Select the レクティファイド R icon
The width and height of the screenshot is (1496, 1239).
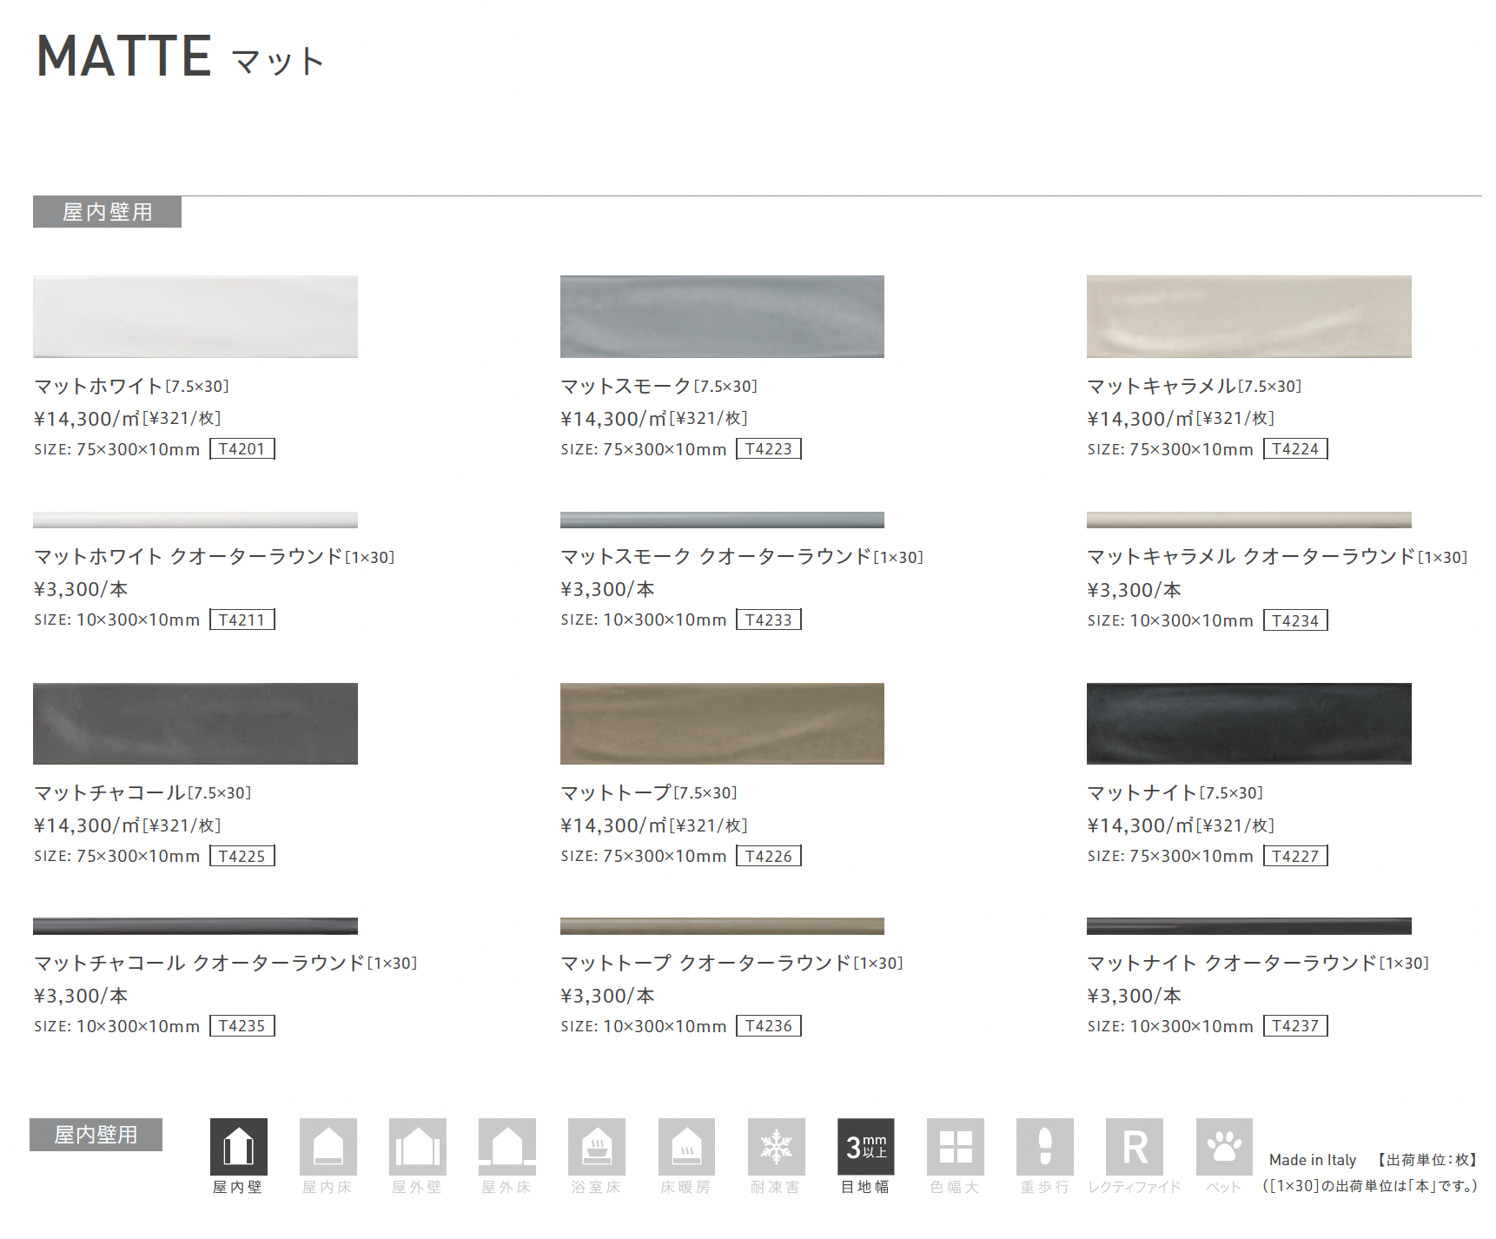pos(1134,1146)
